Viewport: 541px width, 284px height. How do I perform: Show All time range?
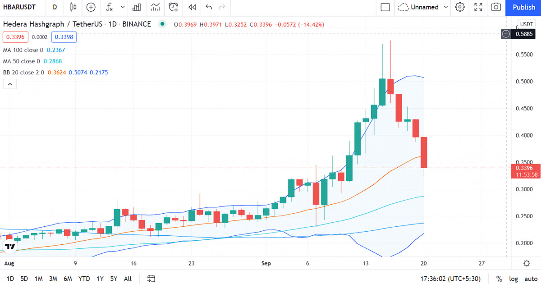pos(128,279)
